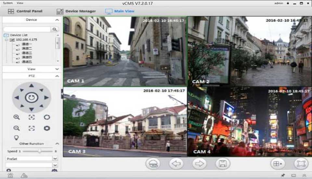Toggle fullscreen view button
This screenshot has width=312, height=179.
pos(301,164)
